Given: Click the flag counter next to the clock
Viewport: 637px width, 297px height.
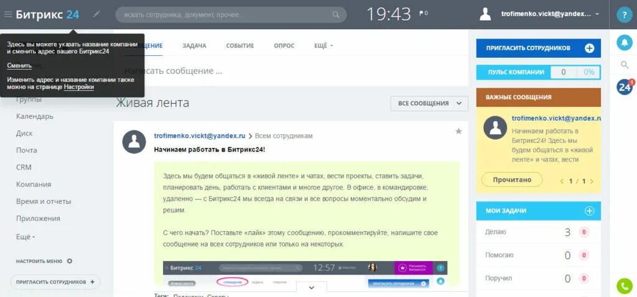Looking at the screenshot, I should 423,14.
